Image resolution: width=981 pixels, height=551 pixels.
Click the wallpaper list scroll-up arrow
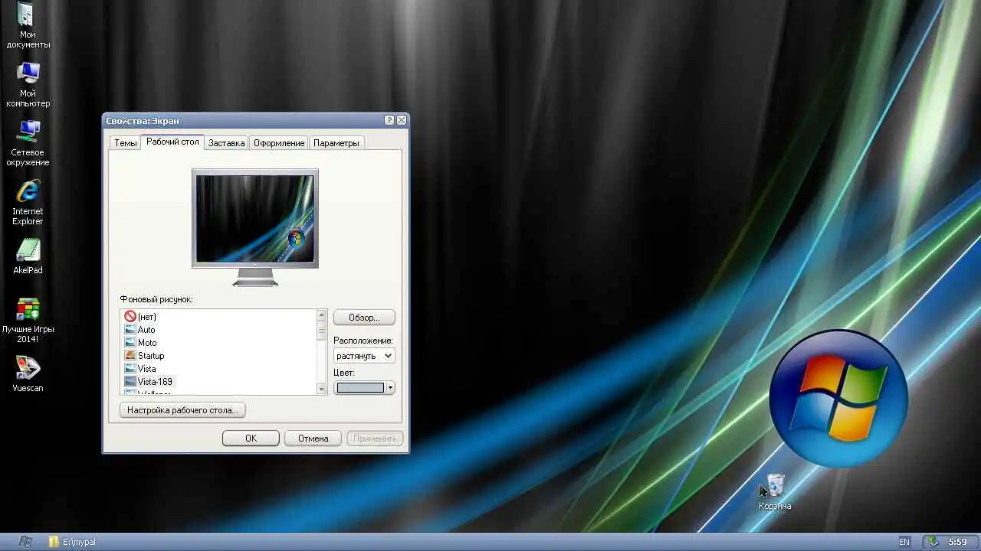pos(321,315)
